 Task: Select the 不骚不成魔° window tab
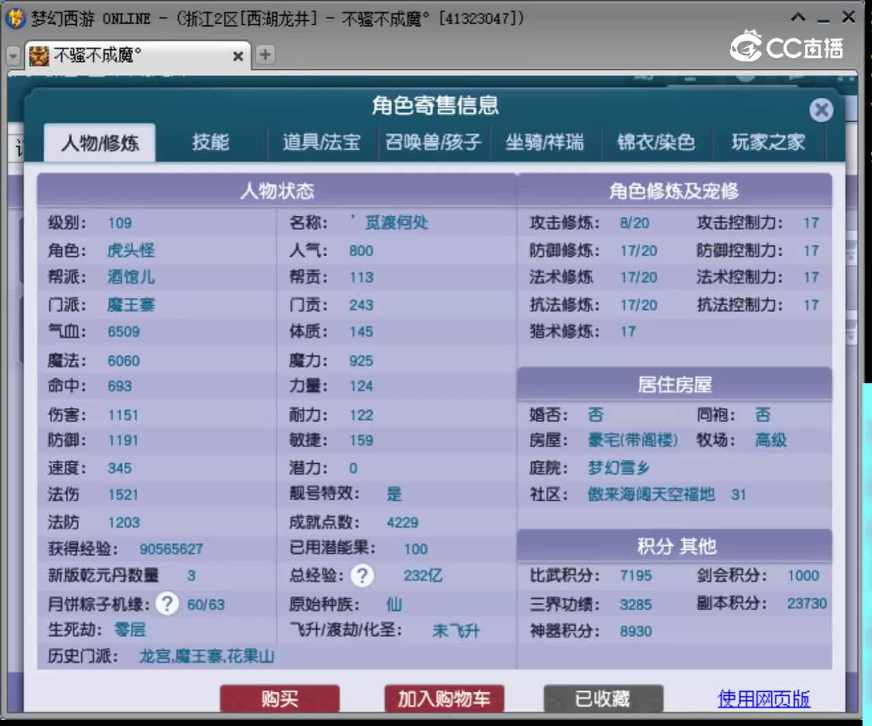138,56
